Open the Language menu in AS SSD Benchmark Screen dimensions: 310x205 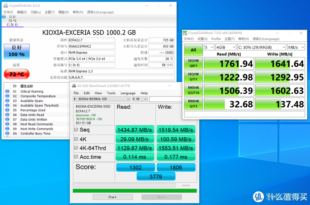tap(128, 93)
